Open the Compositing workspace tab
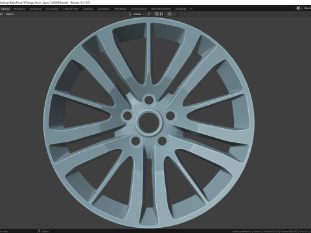 click(x=139, y=9)
